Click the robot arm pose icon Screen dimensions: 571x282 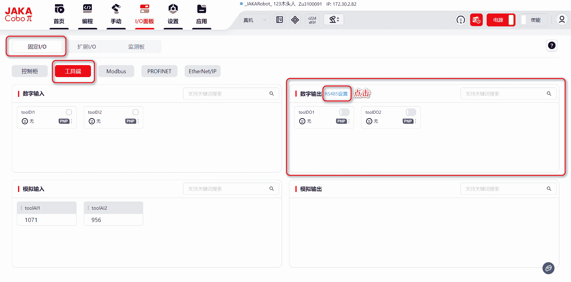pos(334,20)
